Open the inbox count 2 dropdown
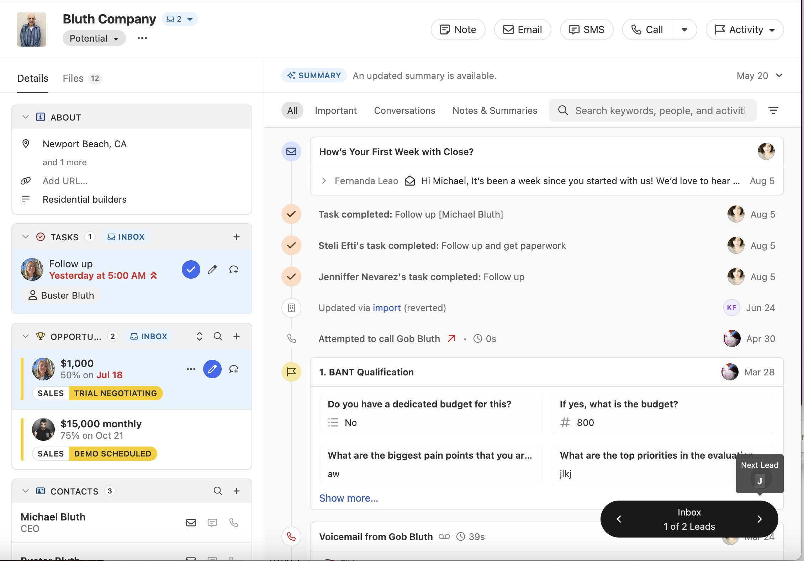This screenshot has width=804, height=561. (x=180, y=19)
